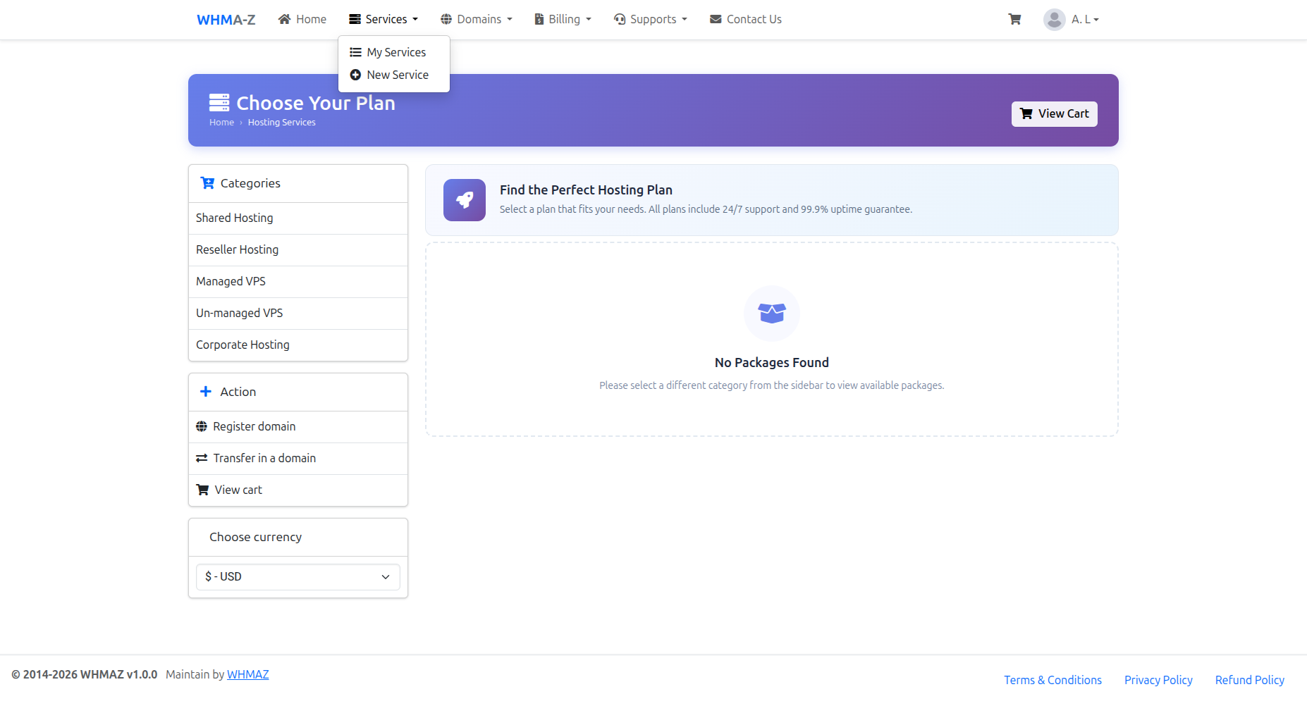Click the plus-circle icon beside New Service

pyautogui.click(x=355, y=75)
